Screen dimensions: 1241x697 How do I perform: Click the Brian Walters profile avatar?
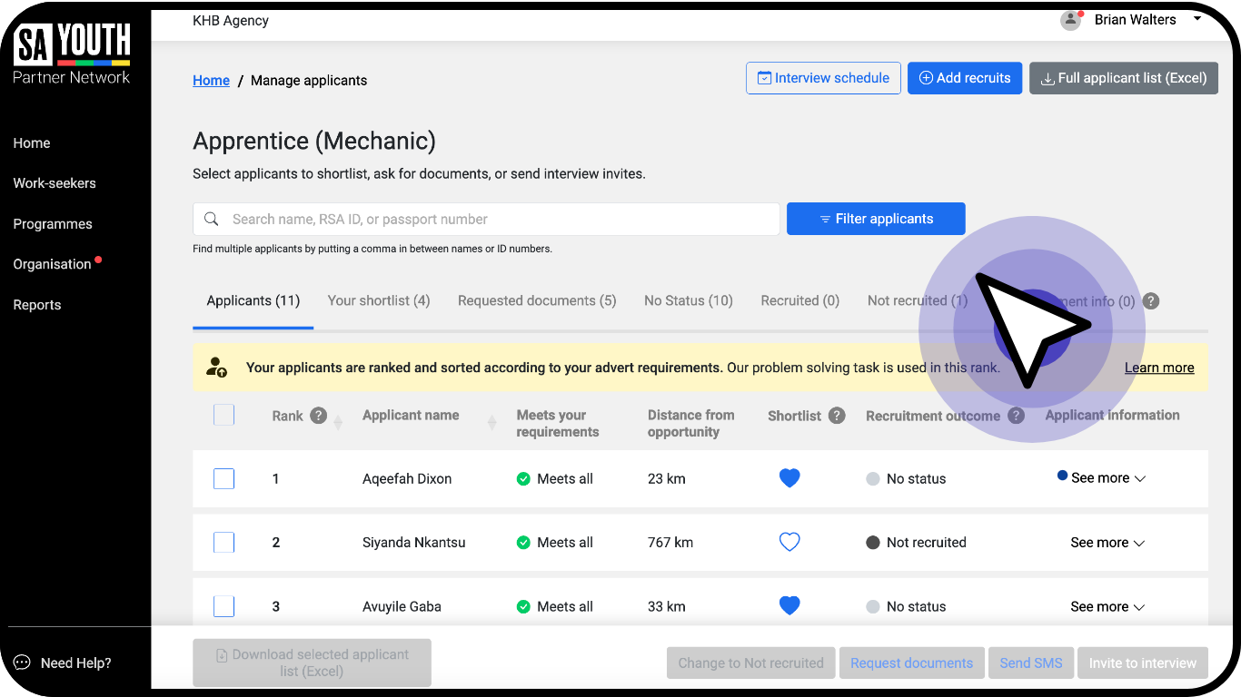click(1071, 20)
